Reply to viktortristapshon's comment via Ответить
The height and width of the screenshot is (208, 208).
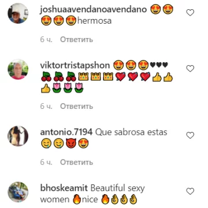point(76,106)
